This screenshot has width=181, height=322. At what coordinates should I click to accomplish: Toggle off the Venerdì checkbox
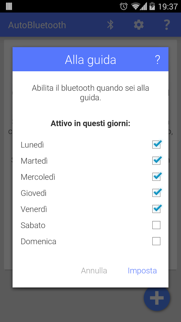[x=156, y=209]
